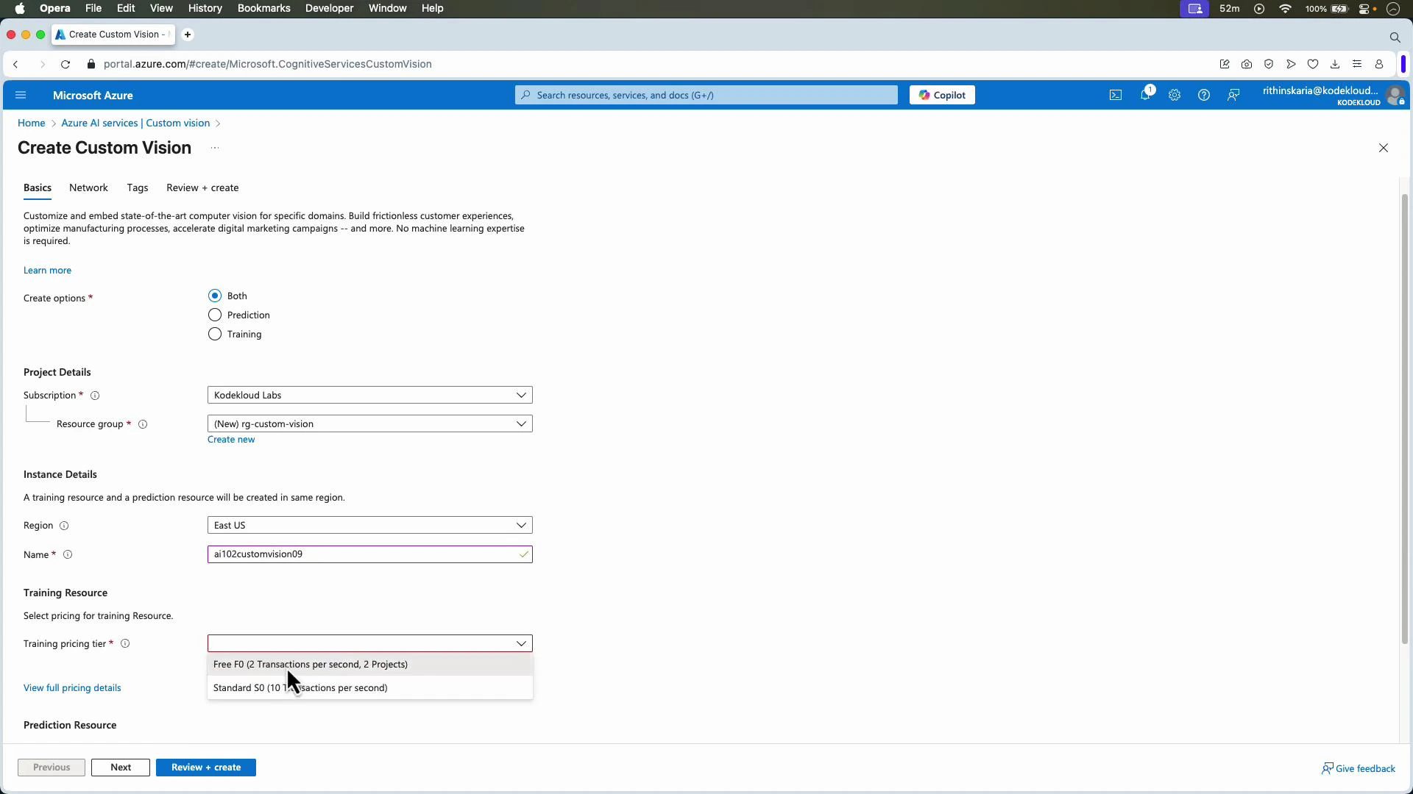Image resolution: width=1413 pixels, height=794 pixels.
Task: Open the Bookmarks menu in menu bar
Action: coord(263,8)
